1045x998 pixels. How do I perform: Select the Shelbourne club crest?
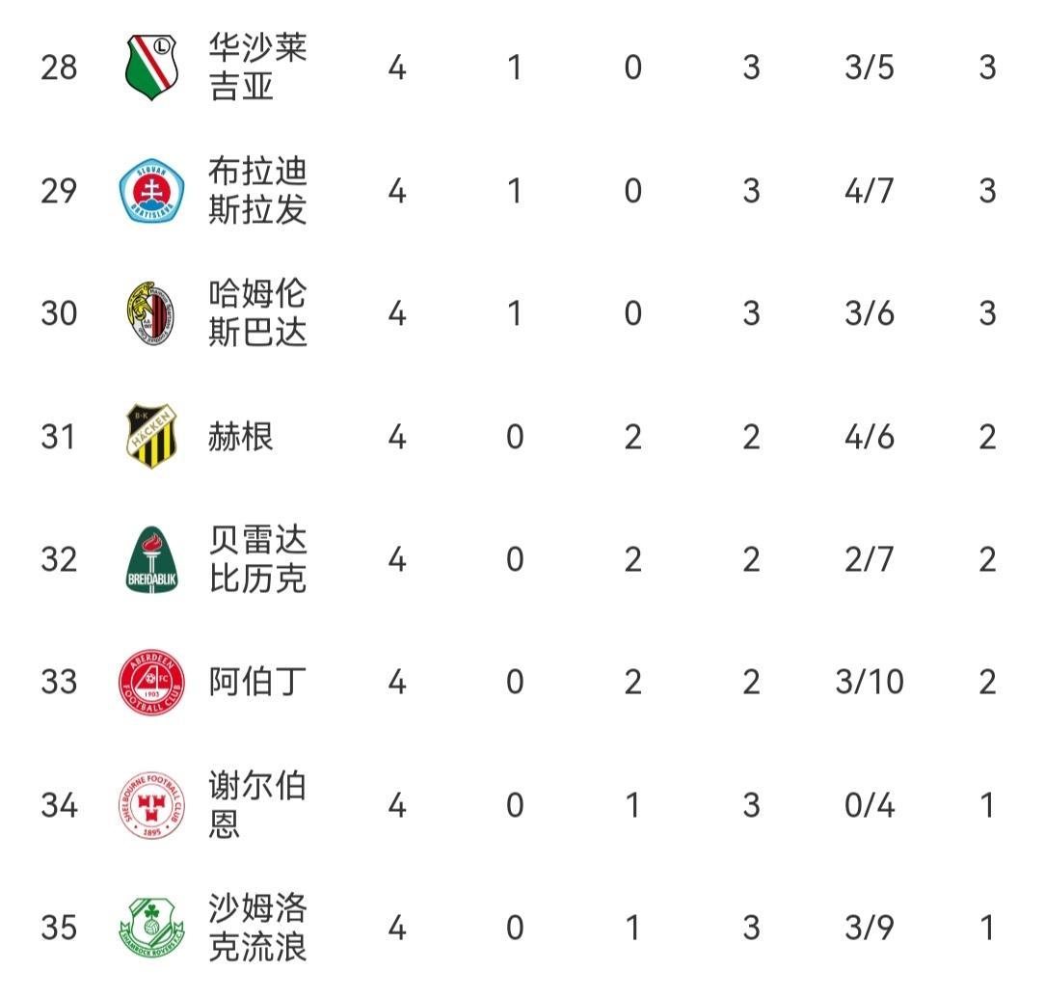[152, 805]
